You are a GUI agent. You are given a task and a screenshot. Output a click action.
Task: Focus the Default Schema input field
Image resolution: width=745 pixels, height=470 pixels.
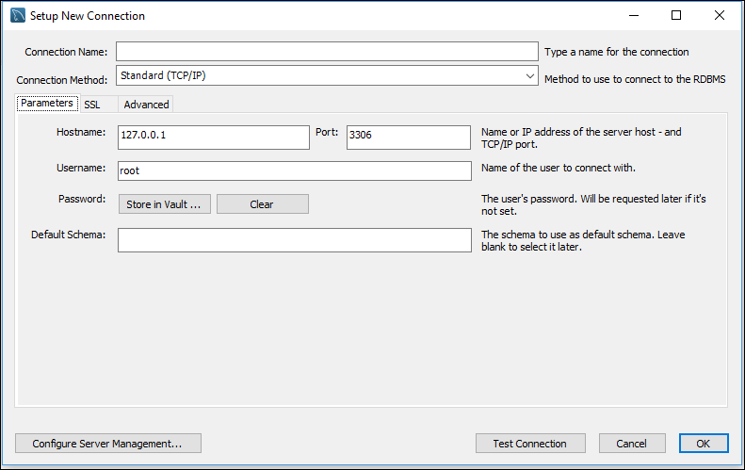(x=295, y=240)
